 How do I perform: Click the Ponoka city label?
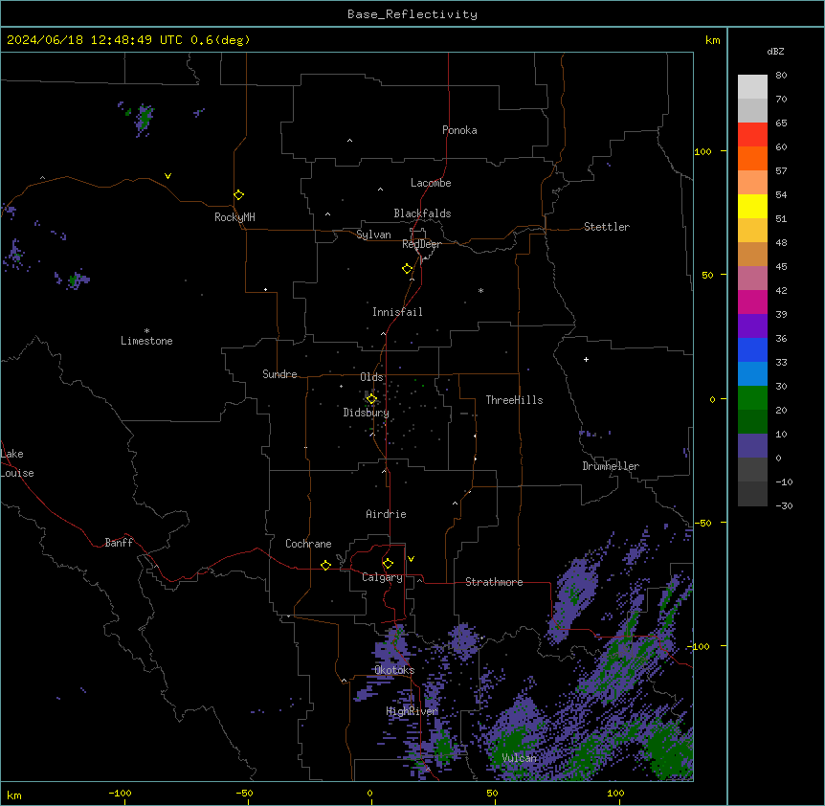[459, 130]
